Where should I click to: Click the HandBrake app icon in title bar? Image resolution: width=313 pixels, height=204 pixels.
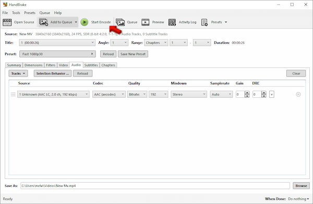pos(5,4)
